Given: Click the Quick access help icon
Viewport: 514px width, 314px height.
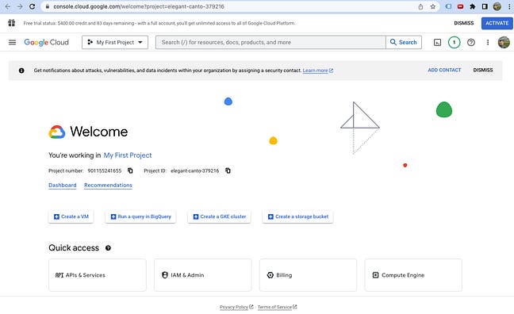Looking at the screenshot, I should [108, 248].
